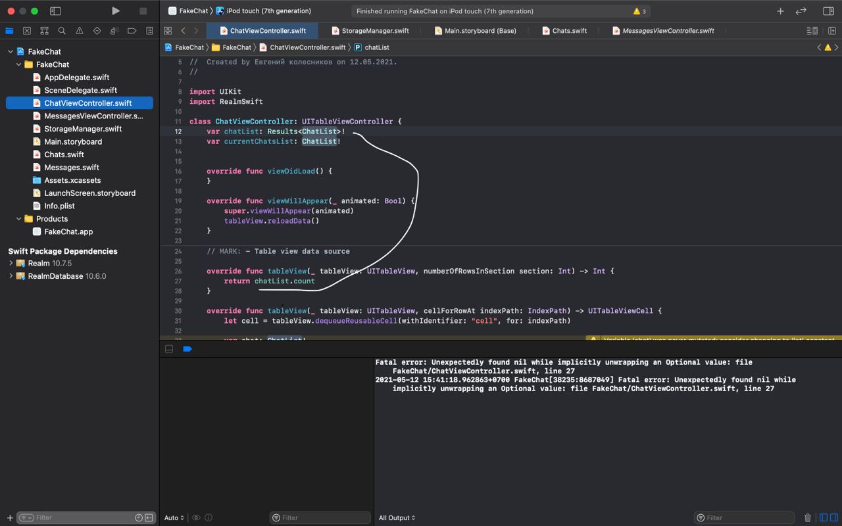Toggle the navigator sidebar button

55,11
